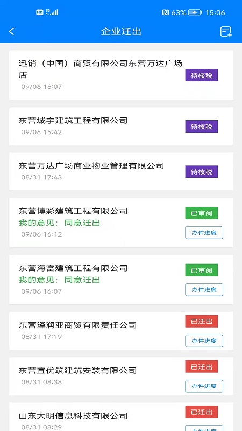Tap the battery status icon

coord(195,12)
